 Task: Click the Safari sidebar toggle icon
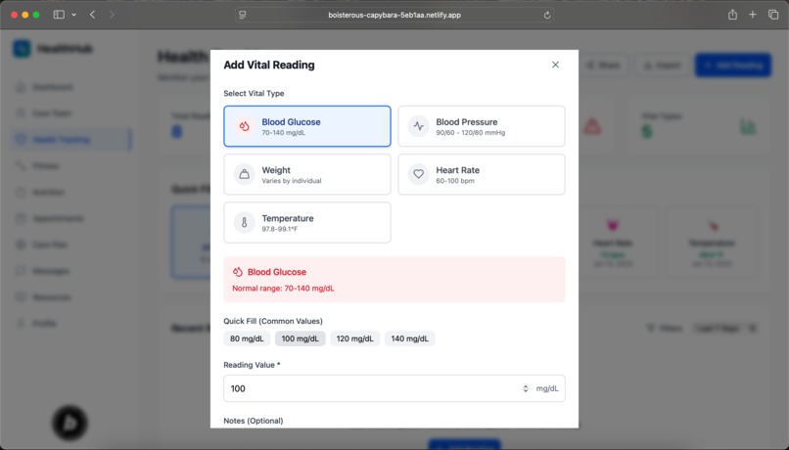click(x=59, y=15)
